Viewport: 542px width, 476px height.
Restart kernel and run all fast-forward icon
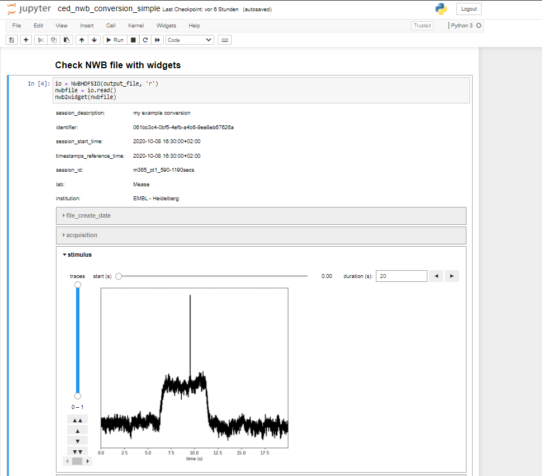point(157,40)
